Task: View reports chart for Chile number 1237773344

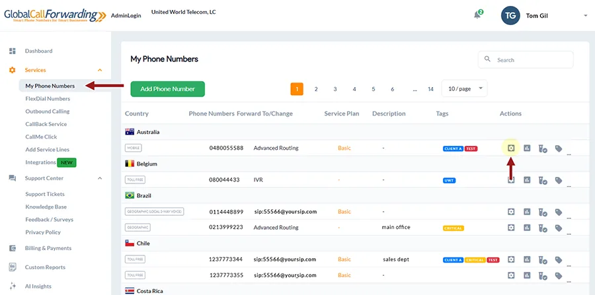Action: click(527, 259)
